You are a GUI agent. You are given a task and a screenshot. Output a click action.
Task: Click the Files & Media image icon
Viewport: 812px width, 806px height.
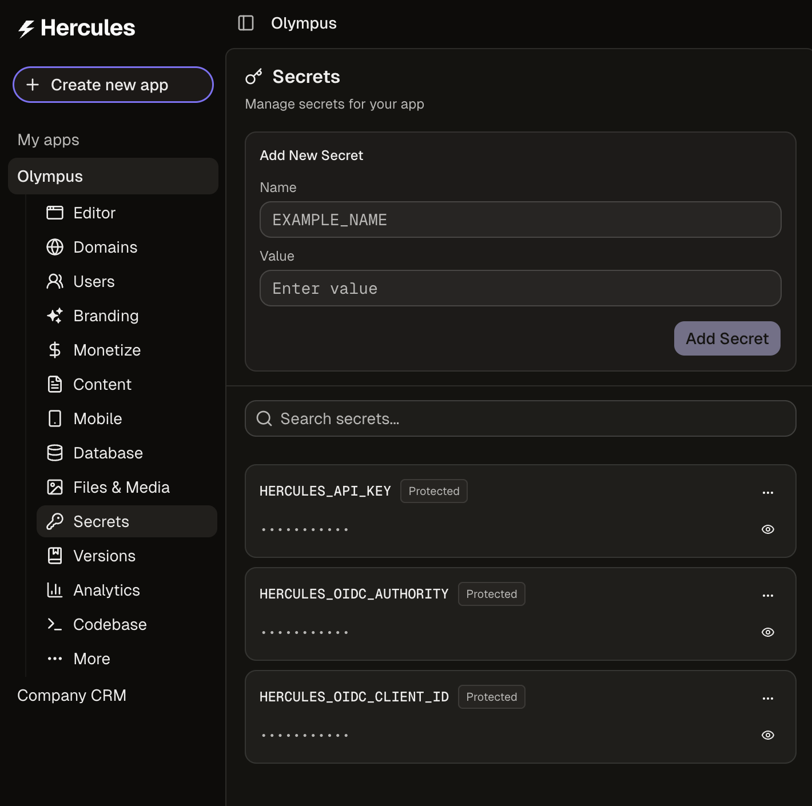pos(55,487)
